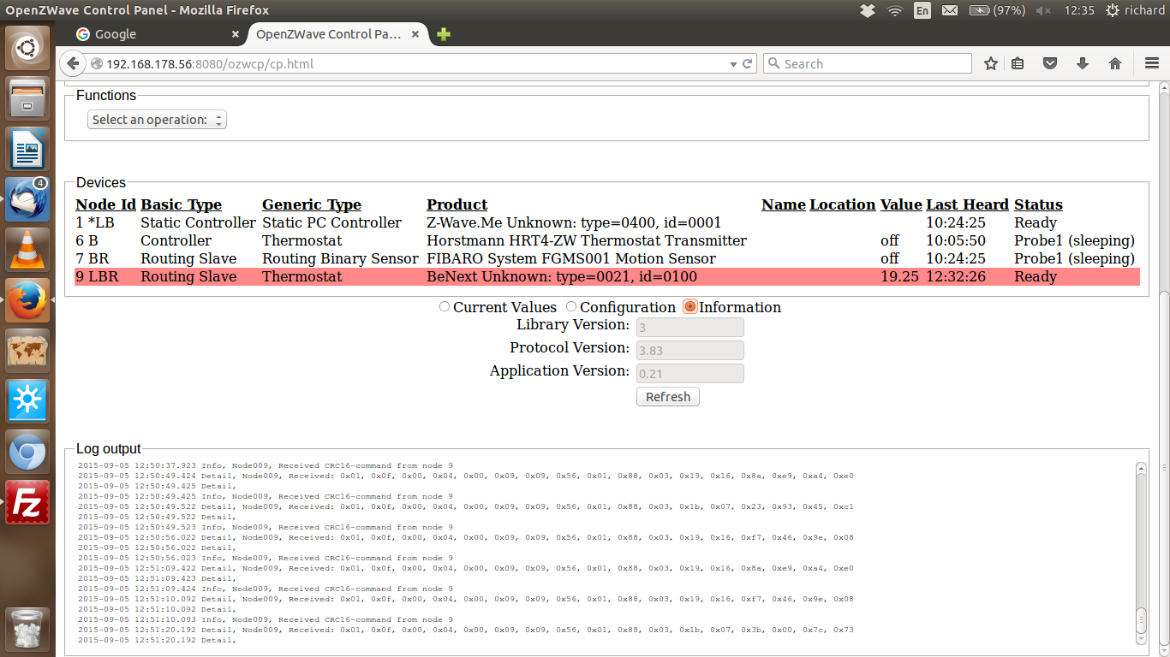Sort devices by Product header
This screenshot has width=1170, height=657.
[457, 204]
